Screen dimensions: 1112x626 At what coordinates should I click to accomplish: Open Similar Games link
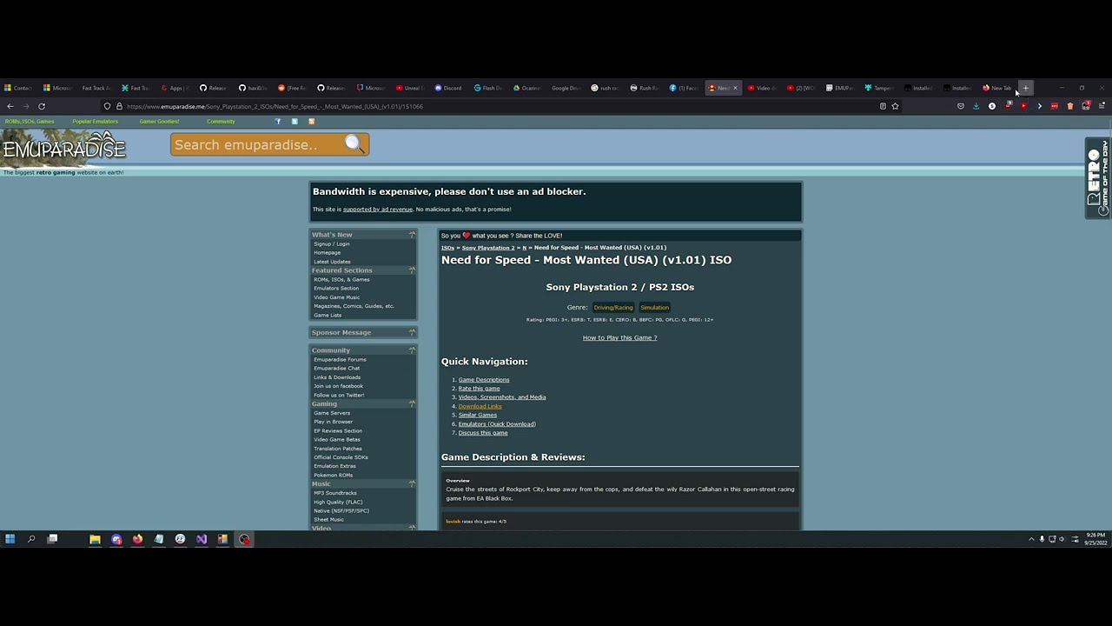pyautogui.click(x=478, y=415)
